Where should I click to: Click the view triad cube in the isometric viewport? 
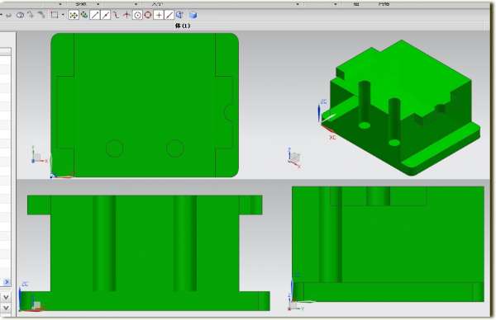coord(295,158)
